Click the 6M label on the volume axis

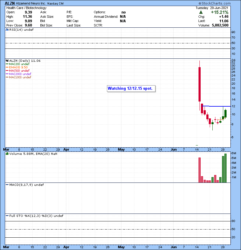[x=234, y=153]
